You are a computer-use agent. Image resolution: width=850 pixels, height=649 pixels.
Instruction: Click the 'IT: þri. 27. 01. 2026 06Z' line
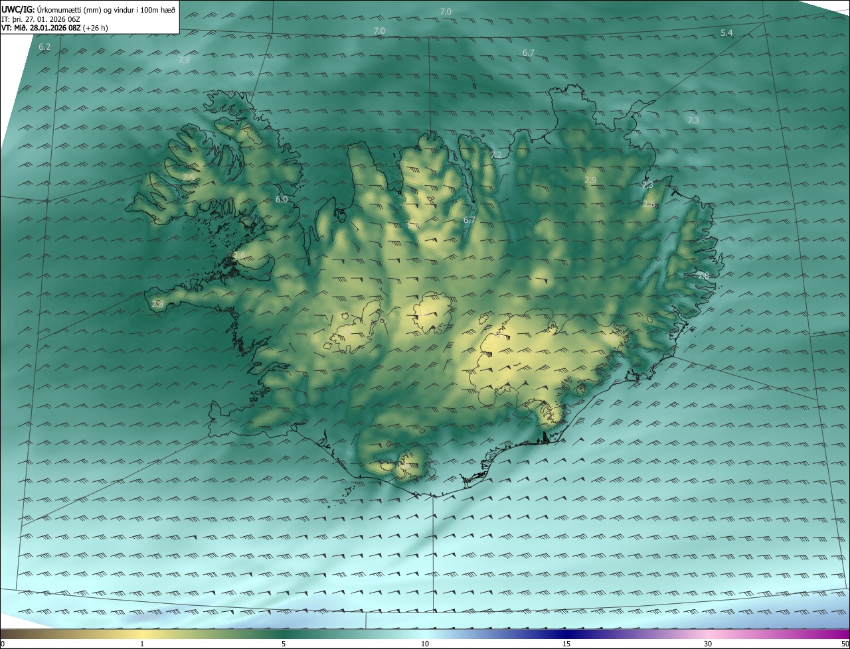(42, 19)
